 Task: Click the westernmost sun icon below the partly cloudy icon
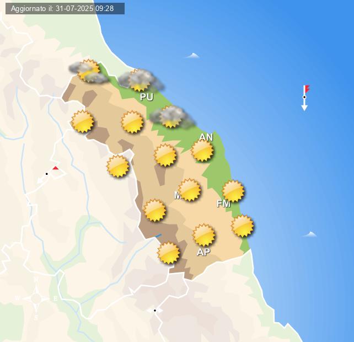(x=82, y=121)
